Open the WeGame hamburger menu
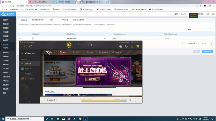The image size is (216, 121). point(132,42)
